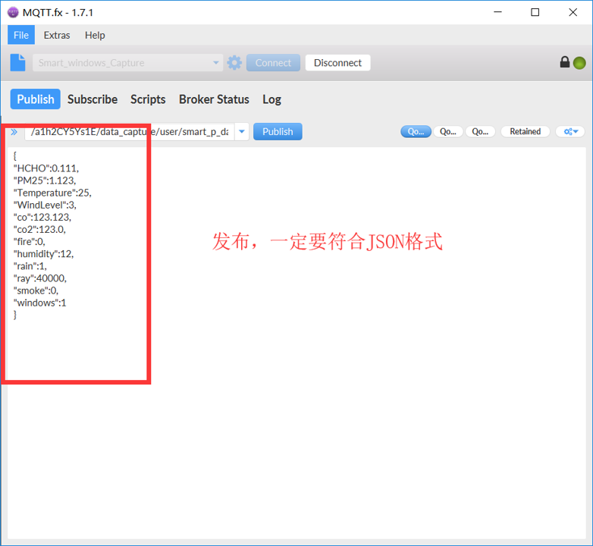Toggle the Retained message option
The height and width of the screenshot is (546, 593).
(x=525, y=132)
